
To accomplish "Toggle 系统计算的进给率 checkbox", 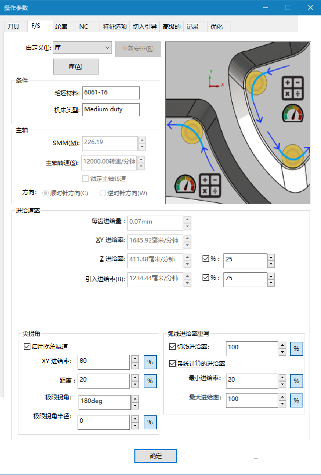I will (x=172, y=363).
